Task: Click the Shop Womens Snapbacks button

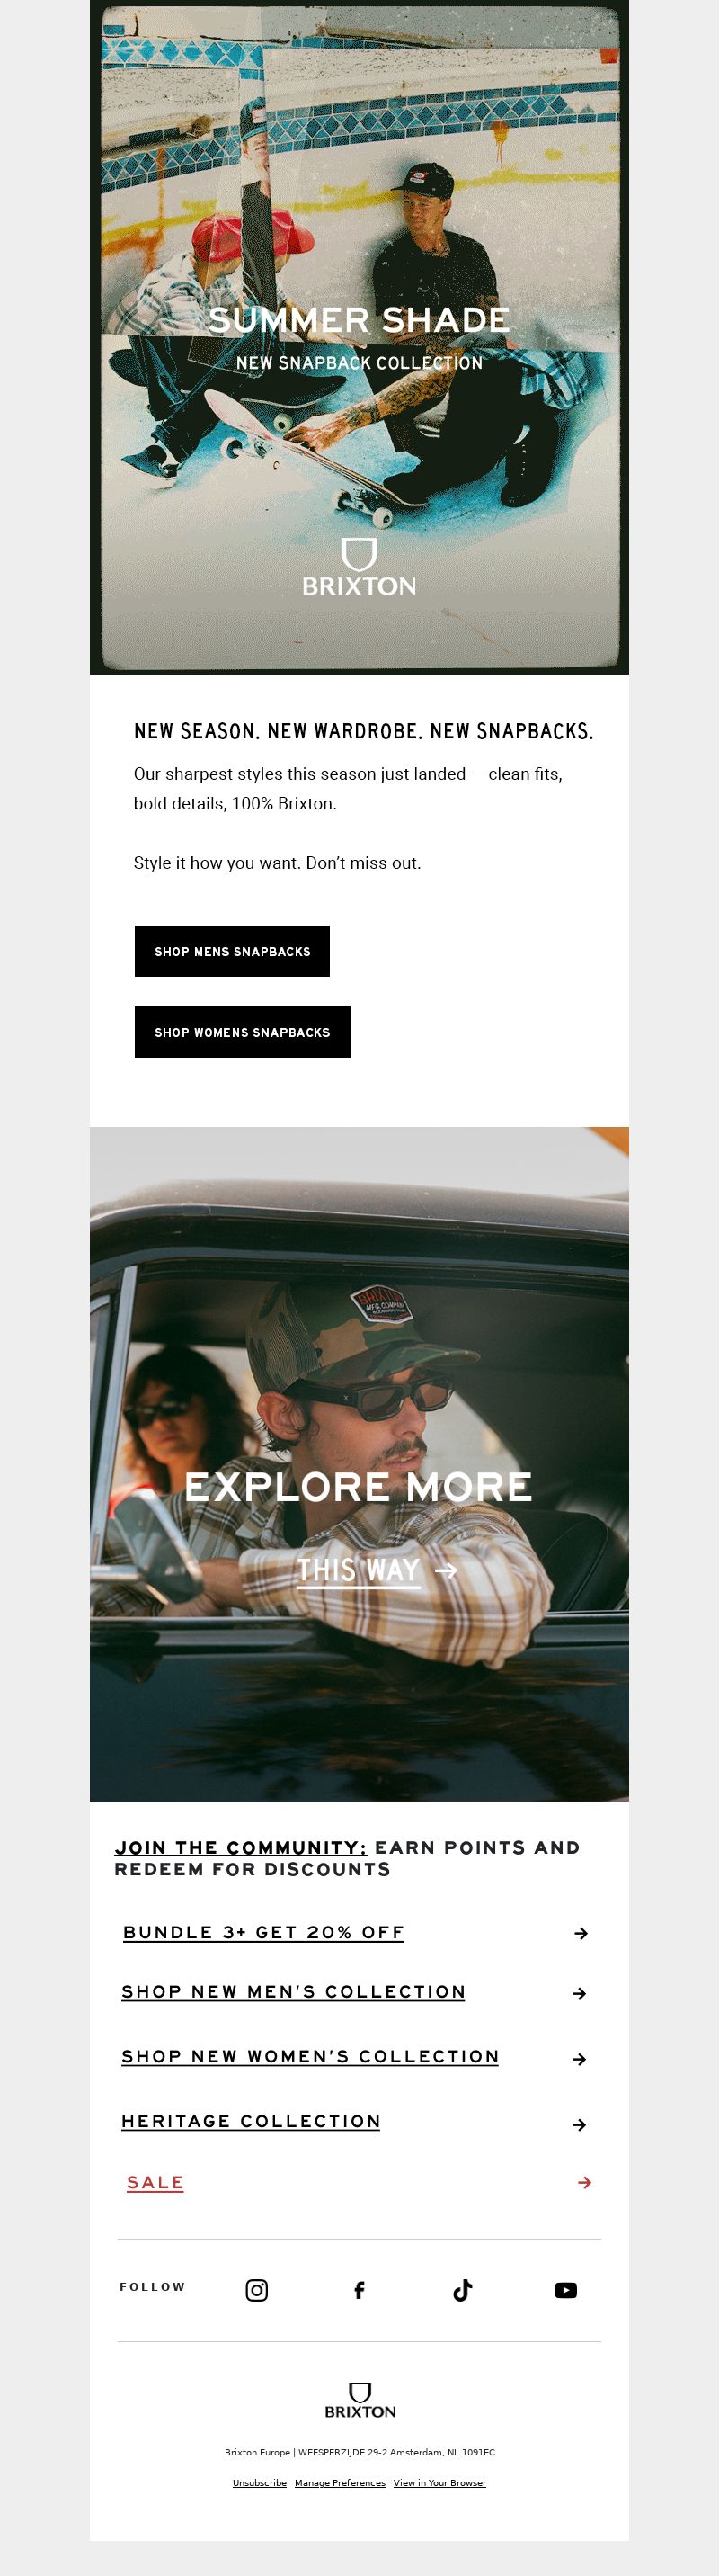Action: (243, 1032)
